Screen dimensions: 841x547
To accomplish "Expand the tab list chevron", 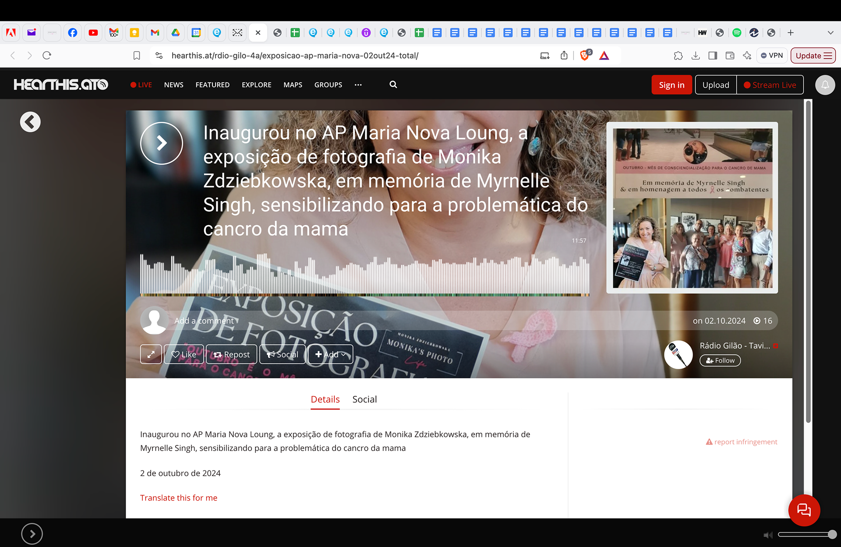I will click(830, 33).
